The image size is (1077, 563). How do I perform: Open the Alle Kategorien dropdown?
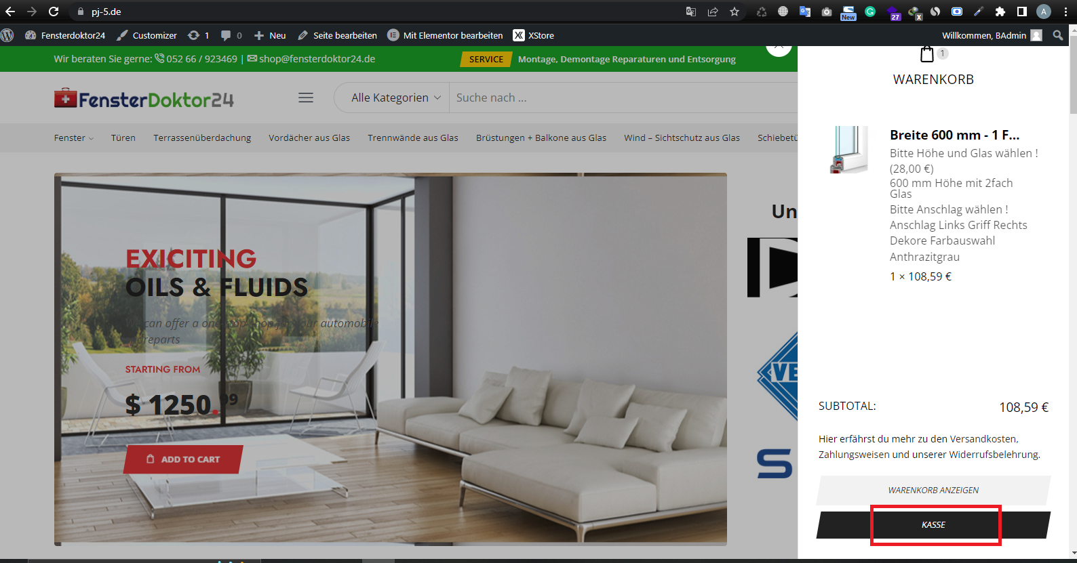pyautogui.click(x=396, y=98)
